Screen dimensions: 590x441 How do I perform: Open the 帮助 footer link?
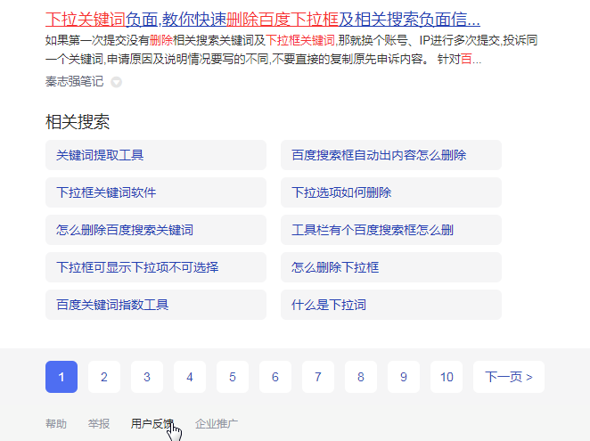(56, 424)
